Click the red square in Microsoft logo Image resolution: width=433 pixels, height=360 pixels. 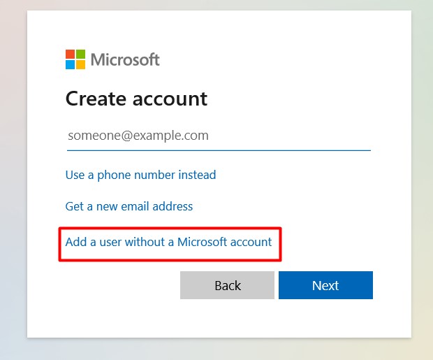coord(71,55)
